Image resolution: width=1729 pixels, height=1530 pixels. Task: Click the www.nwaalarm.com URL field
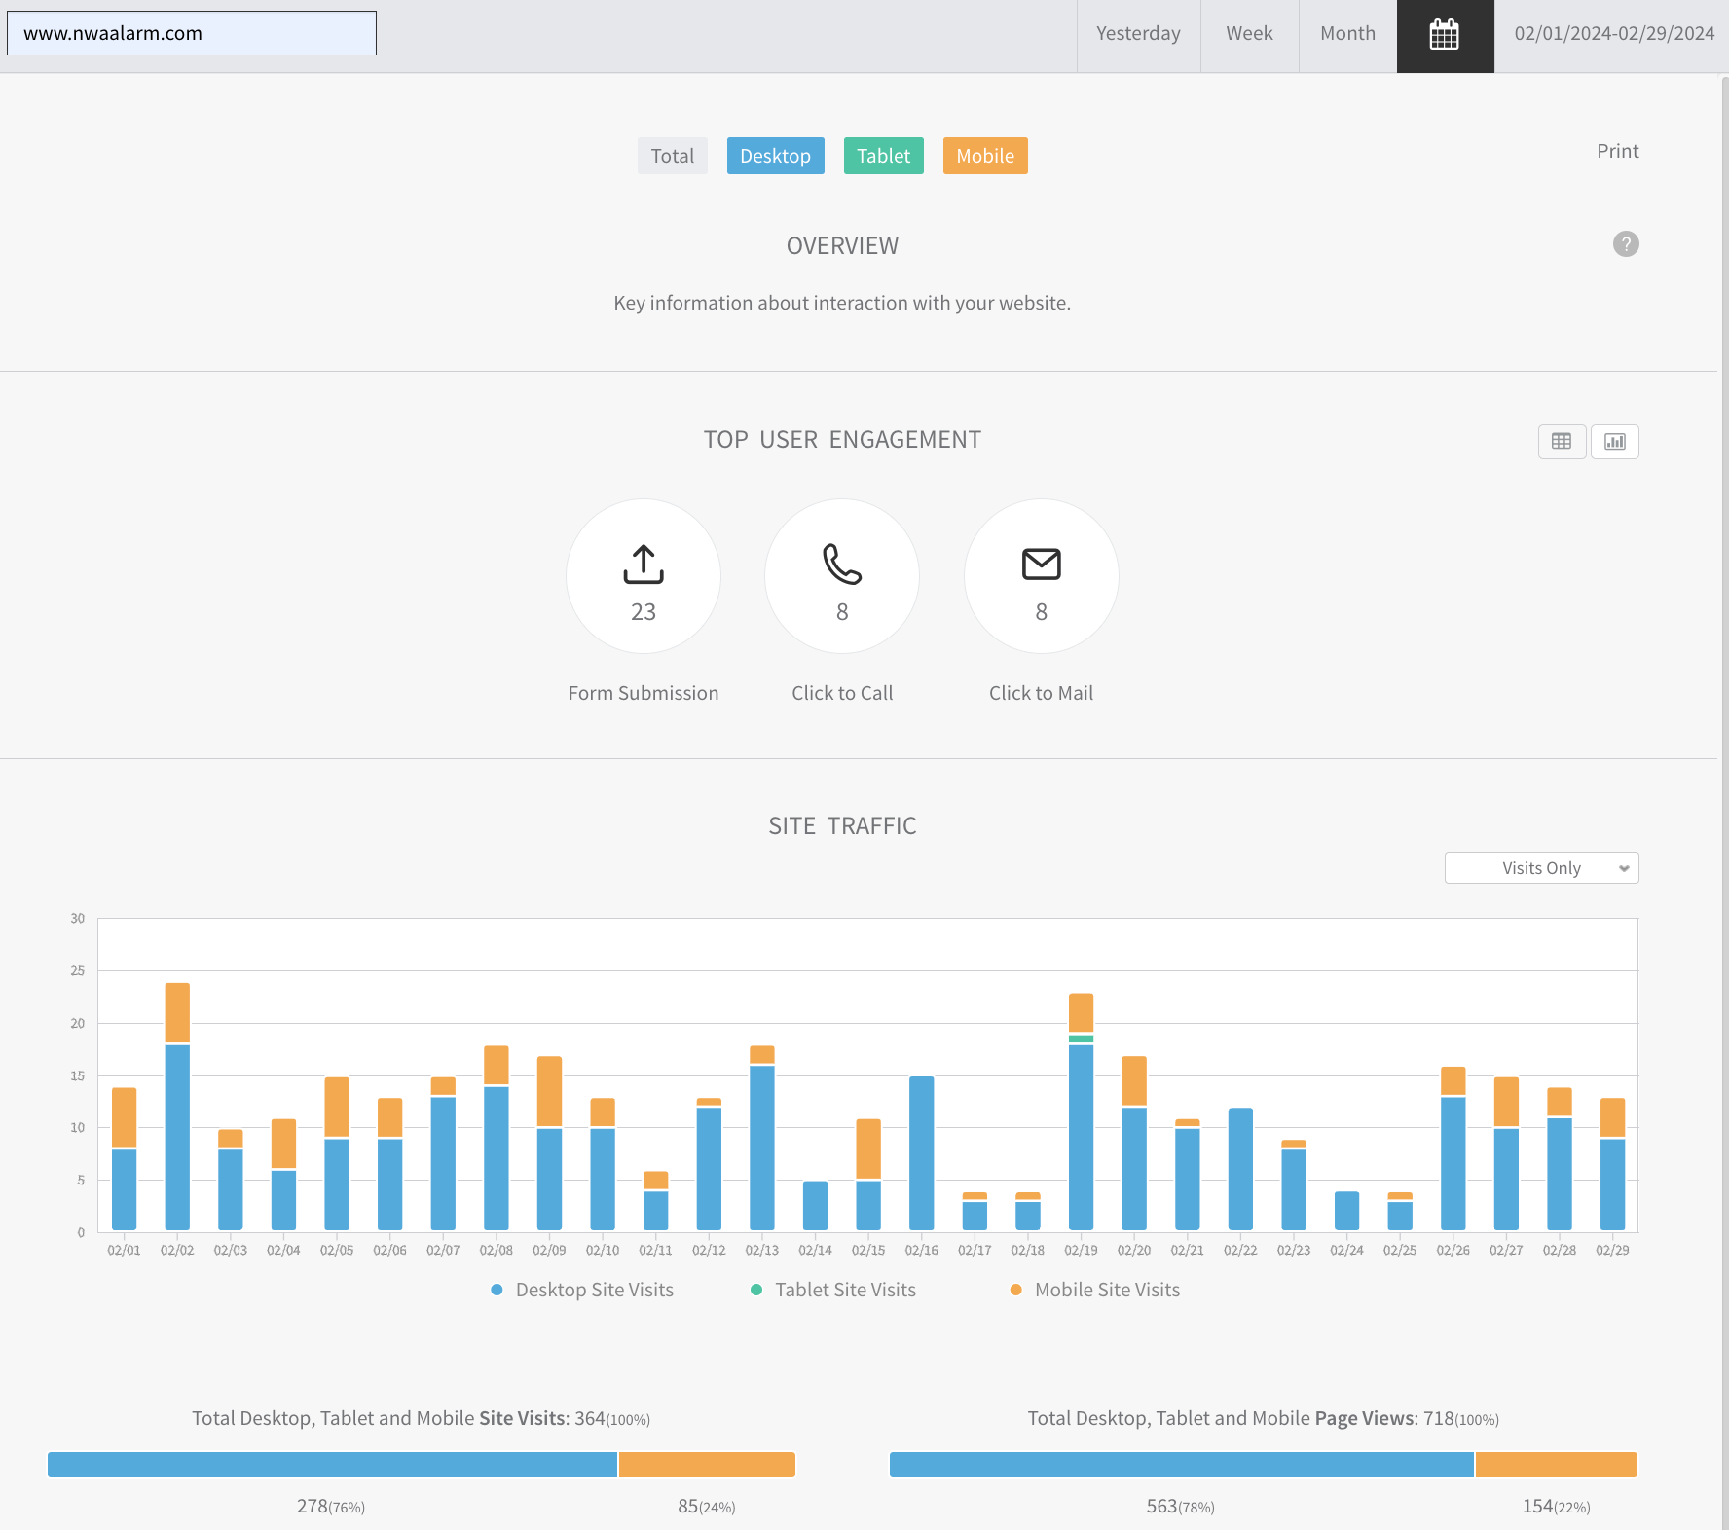pyautogui.click(x=192, y=33)
